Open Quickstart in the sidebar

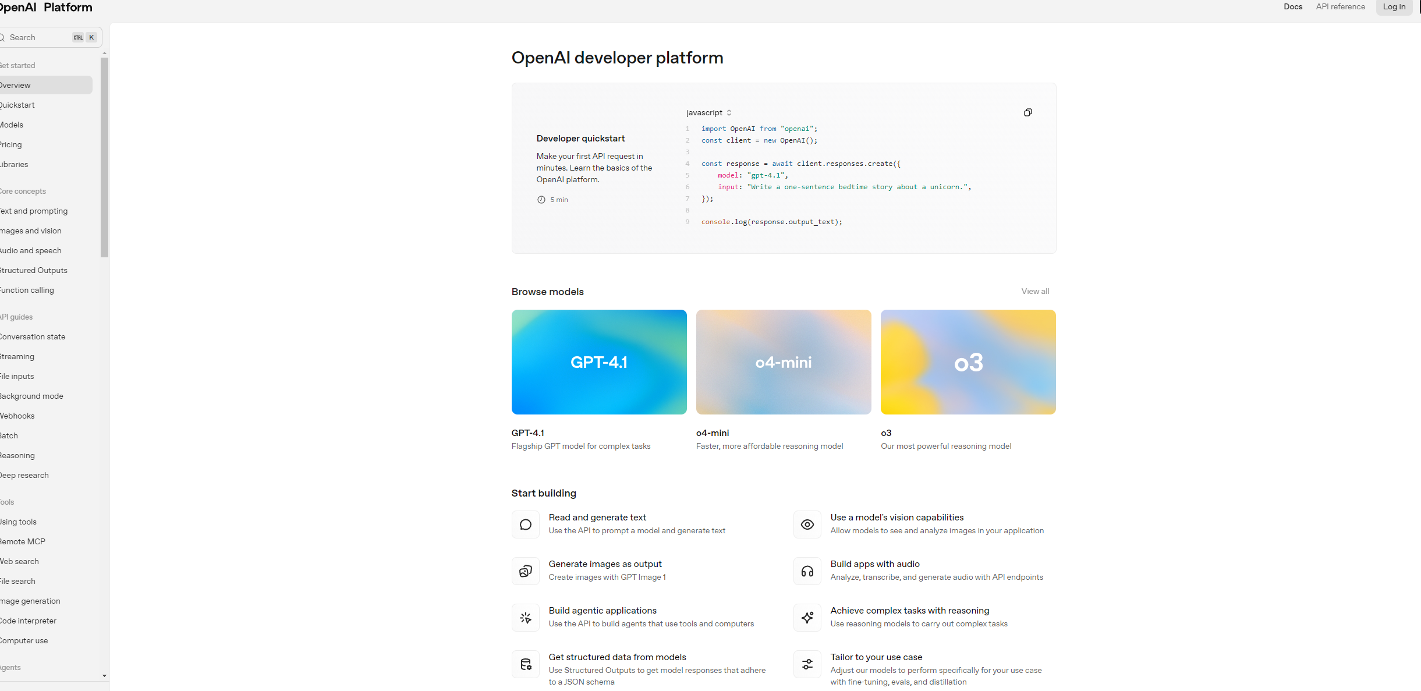pyautogui.click(x=45, y=105)
